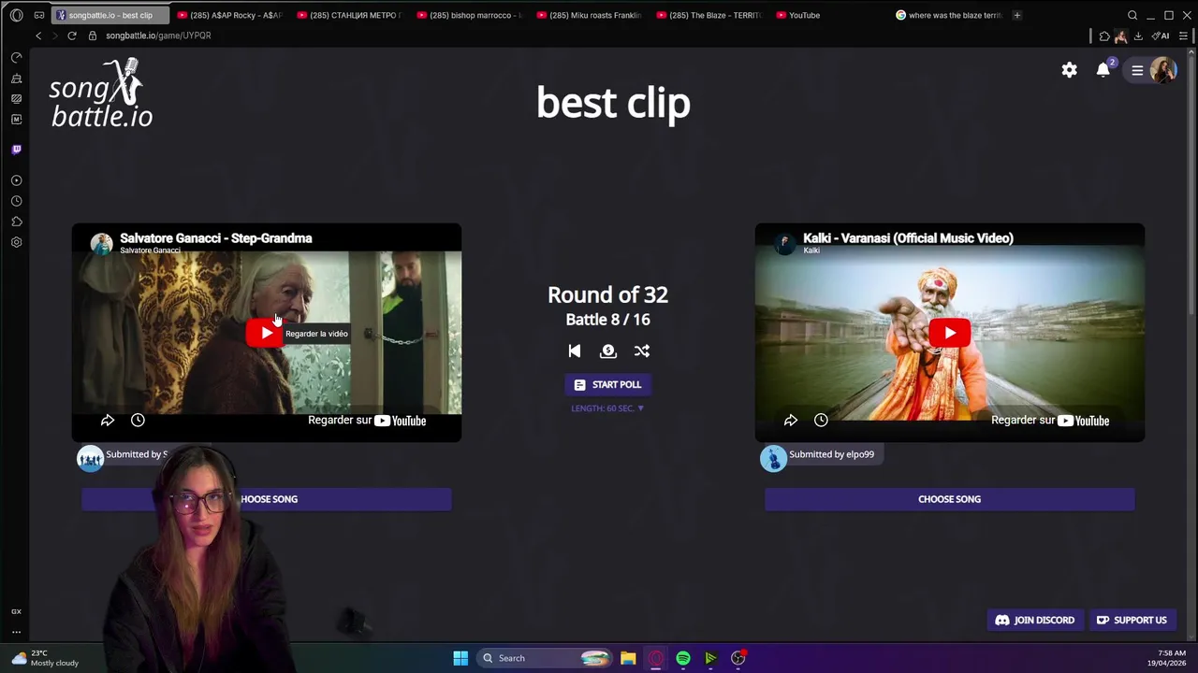Click the coin icon under Battle 8/16

pos(608,351)
